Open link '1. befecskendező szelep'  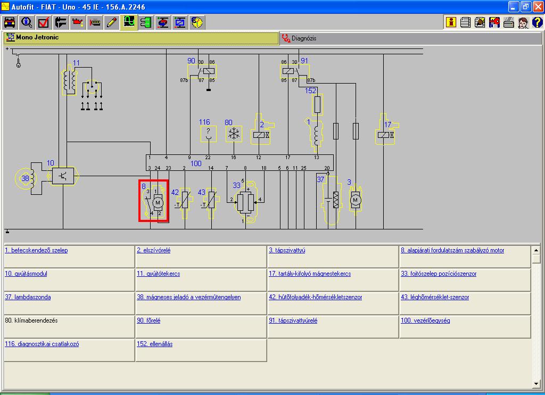36,250
